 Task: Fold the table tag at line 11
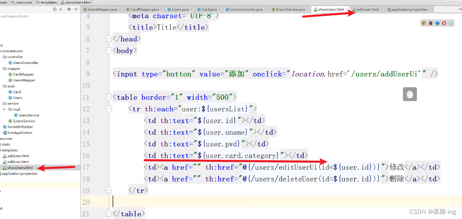coord(109,97)
